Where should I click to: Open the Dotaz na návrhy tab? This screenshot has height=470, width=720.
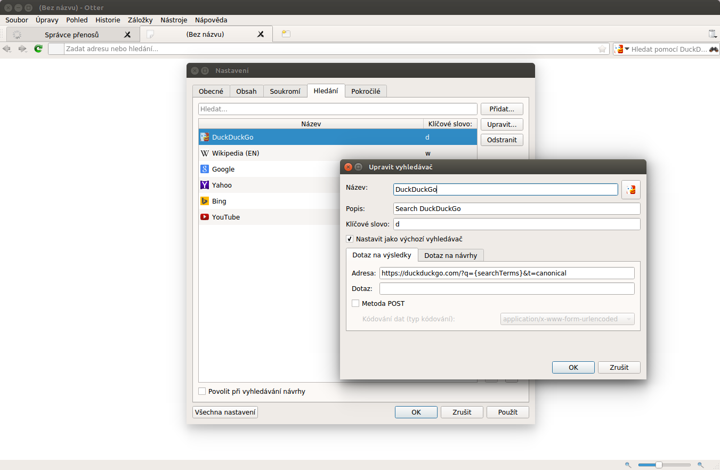coord(451,255)
